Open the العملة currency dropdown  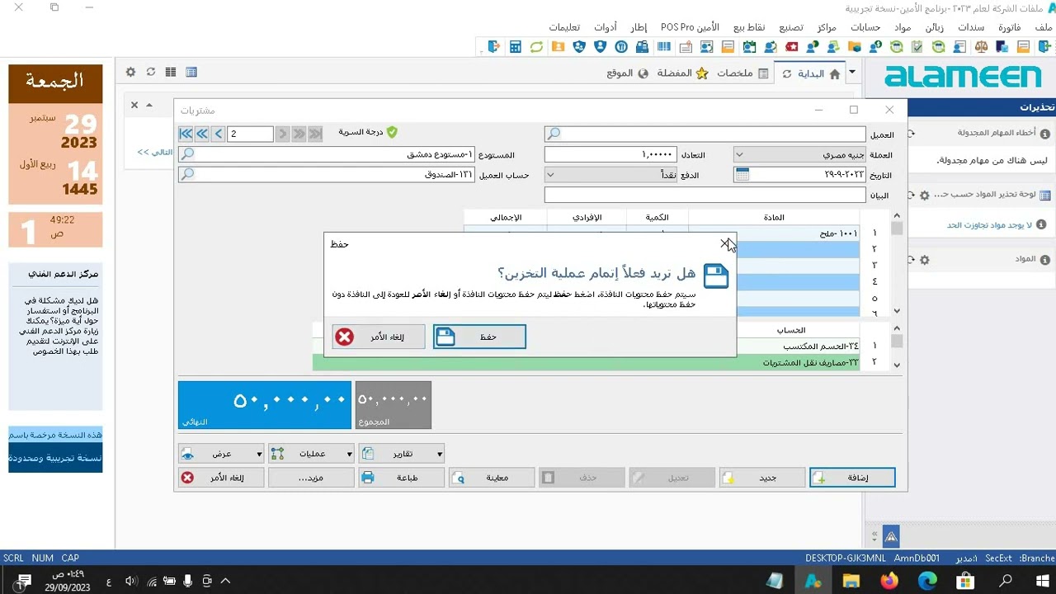pos(739,154)
